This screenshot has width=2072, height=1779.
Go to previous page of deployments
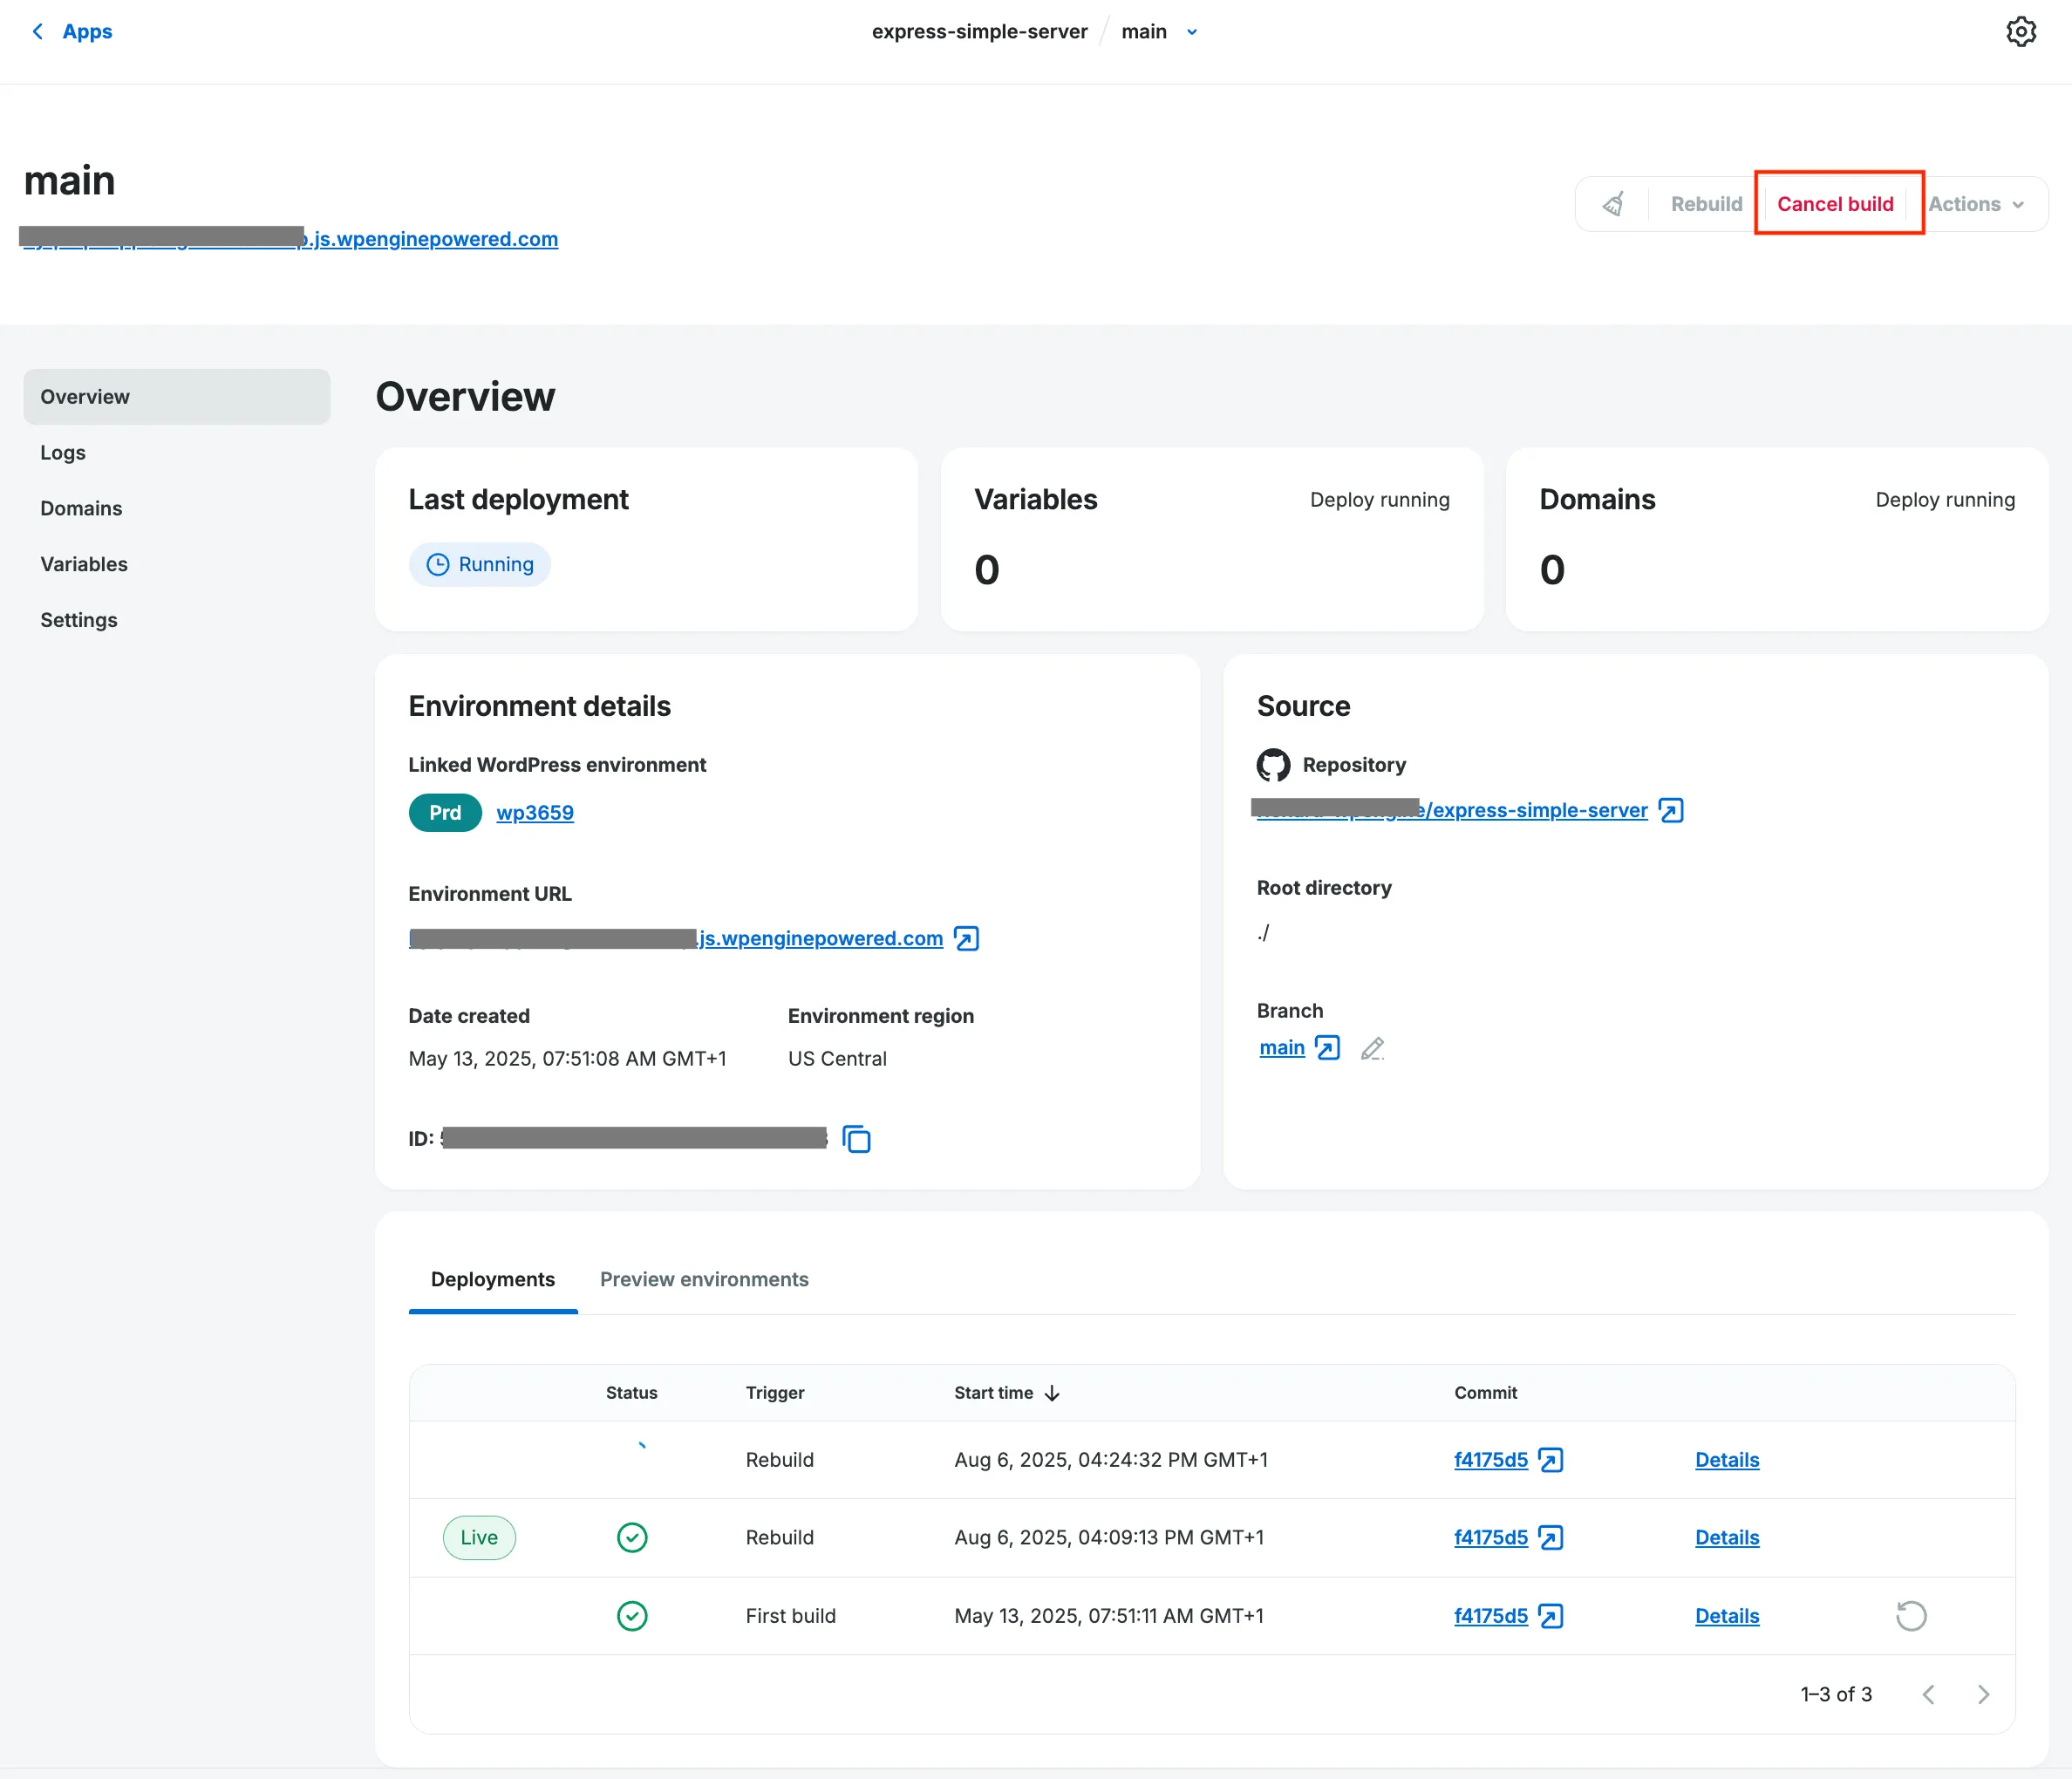[x=1928, y=1694]
